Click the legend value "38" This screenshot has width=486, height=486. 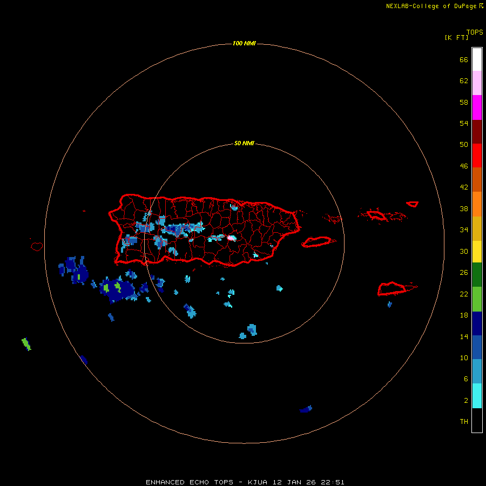coord(464,209)
